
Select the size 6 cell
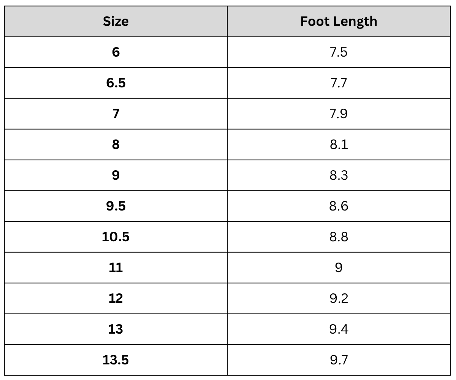116,52
